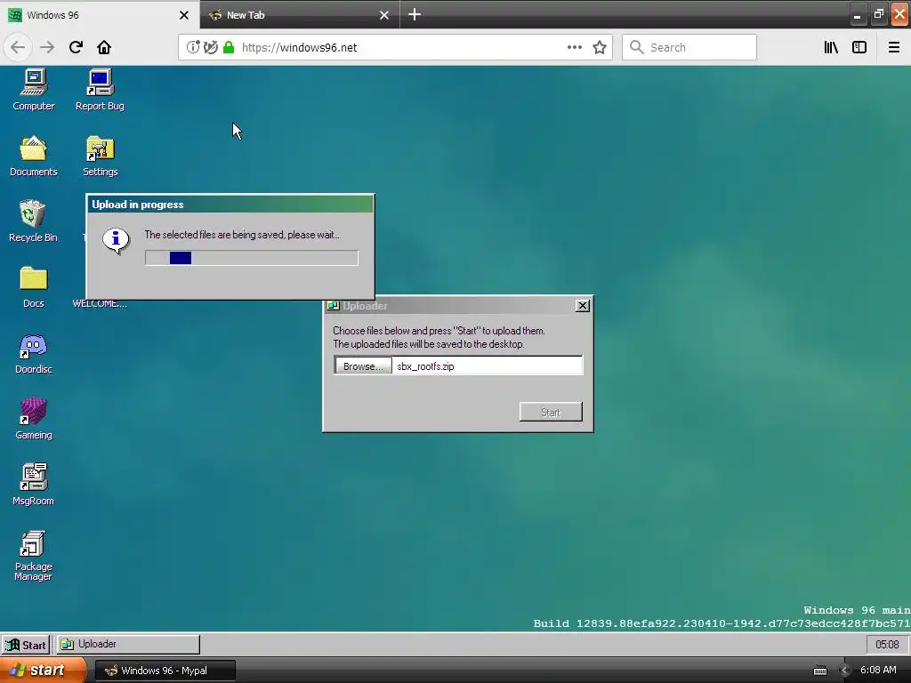
Task: Open the Documents folder icon
Action: point(33,156)
